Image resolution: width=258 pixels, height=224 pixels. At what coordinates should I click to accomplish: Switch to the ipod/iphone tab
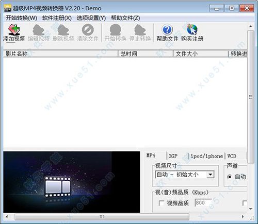206,156
